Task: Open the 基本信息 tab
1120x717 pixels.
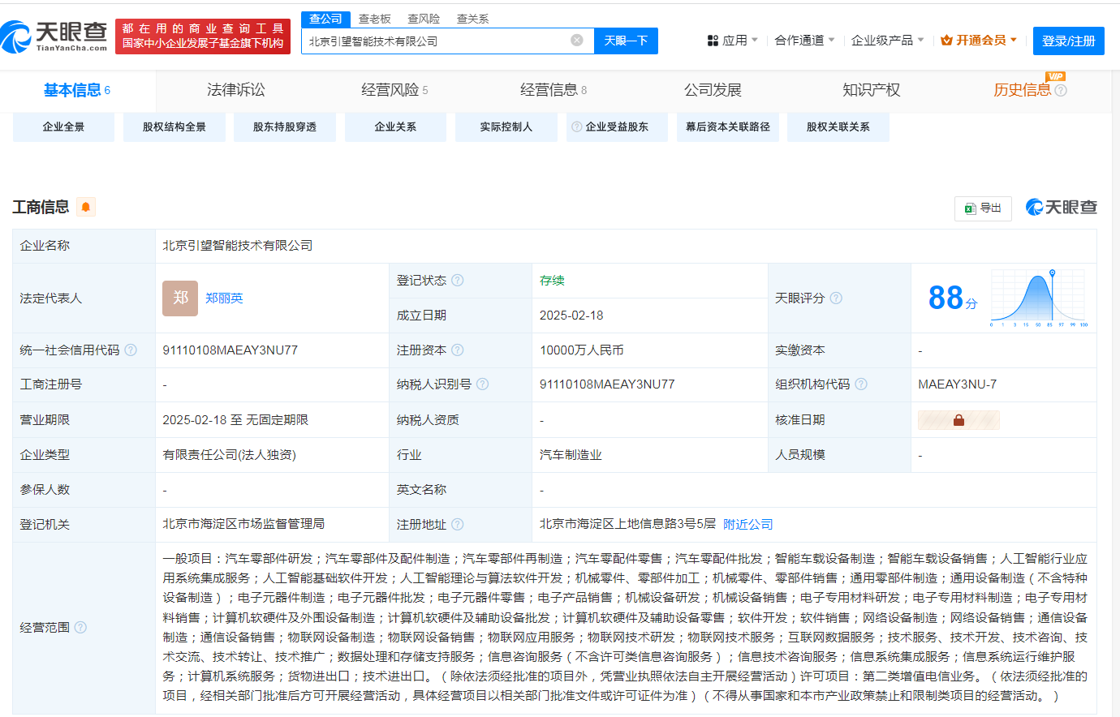Action: coord(77,90)
